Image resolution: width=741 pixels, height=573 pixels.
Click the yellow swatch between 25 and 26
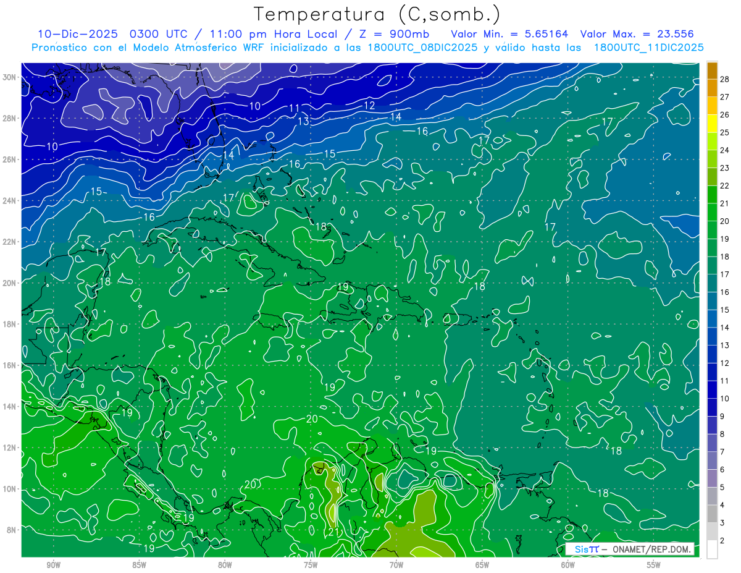[712, 124]
